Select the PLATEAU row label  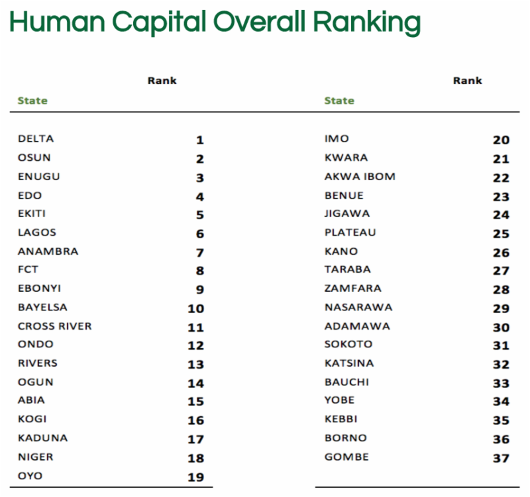(350, 232)
